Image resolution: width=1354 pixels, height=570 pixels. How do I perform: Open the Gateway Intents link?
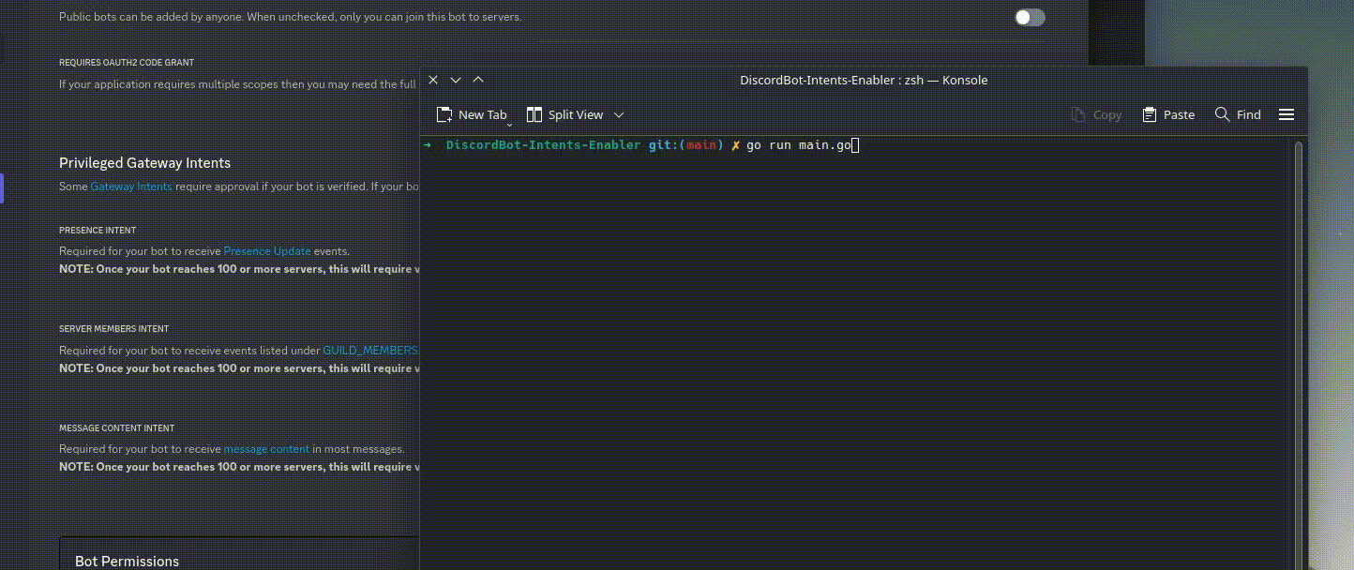point(131,187)
